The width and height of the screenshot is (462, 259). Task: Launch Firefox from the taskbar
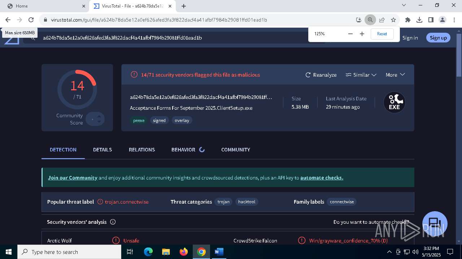pos(184,252)
